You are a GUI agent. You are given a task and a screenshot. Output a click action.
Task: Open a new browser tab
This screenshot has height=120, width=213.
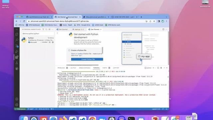click(141, 17)
